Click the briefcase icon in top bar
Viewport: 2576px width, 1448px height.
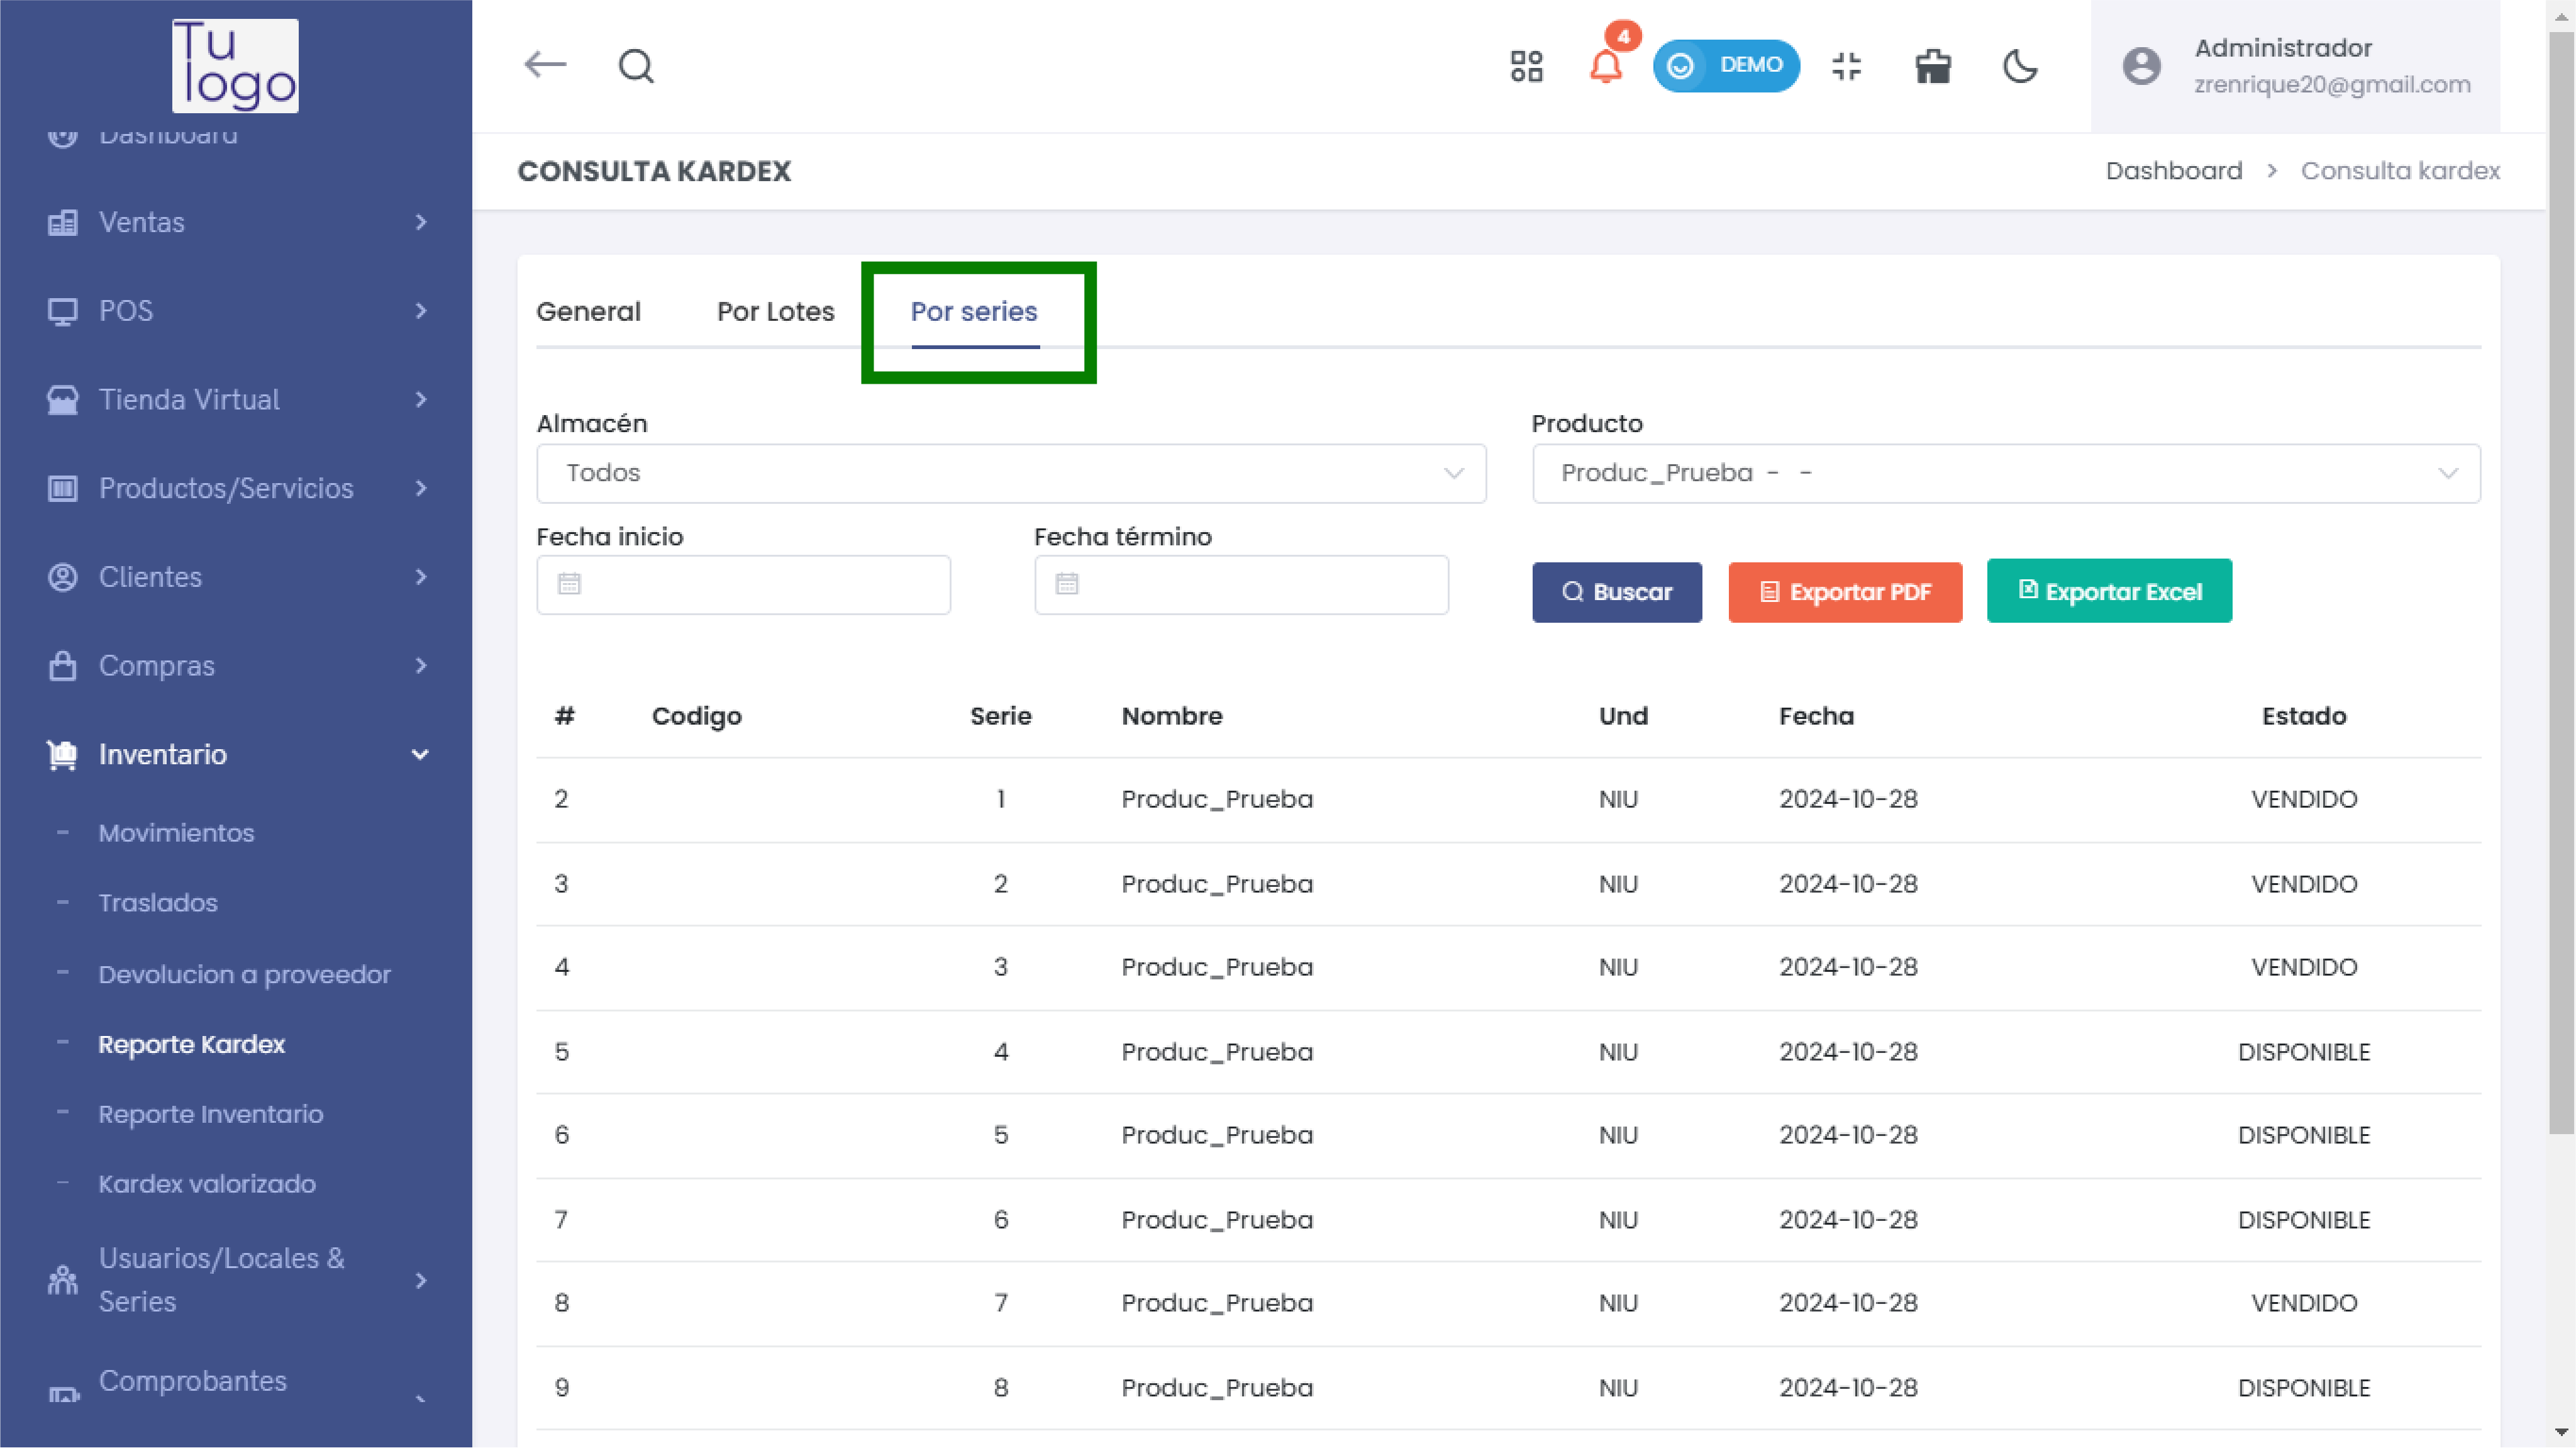point(1933,66)
